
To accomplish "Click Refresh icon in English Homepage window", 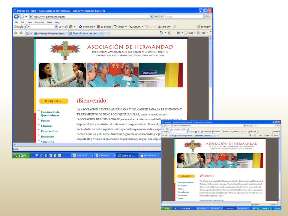I will click(247, 126).
